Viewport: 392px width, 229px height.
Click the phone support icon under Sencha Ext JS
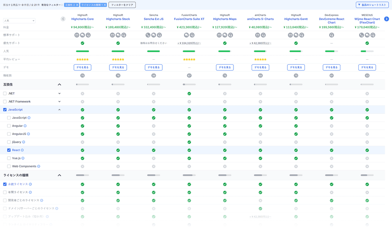[x=148, y=35]
